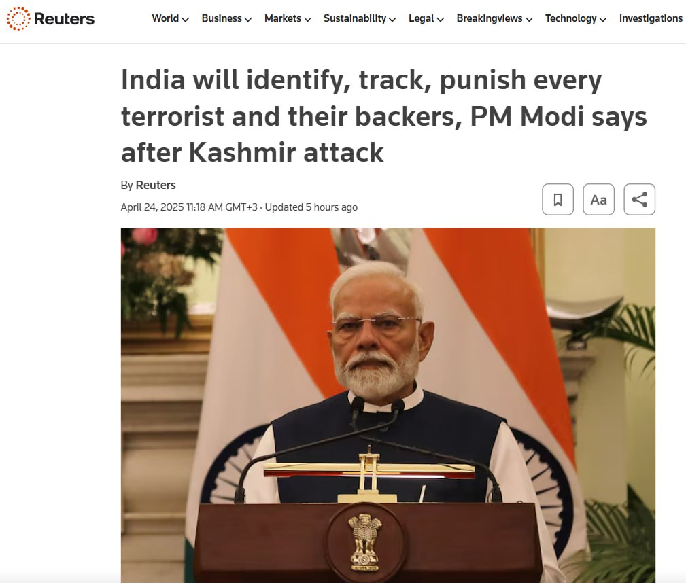The height and width of the screenshot is (583, 686).
Task: Bookmark this article with the save icon
Action: coord(558,200)
